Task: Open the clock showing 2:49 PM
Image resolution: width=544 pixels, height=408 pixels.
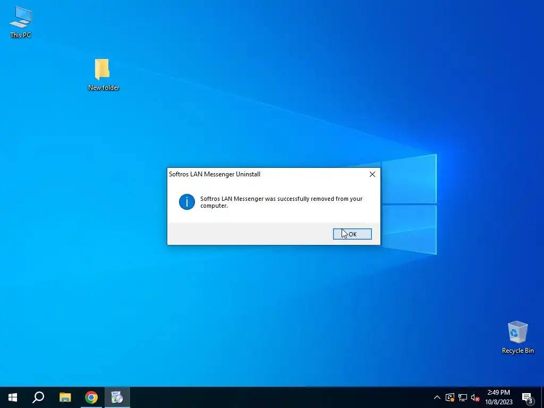Action: (x=498, y=397)
